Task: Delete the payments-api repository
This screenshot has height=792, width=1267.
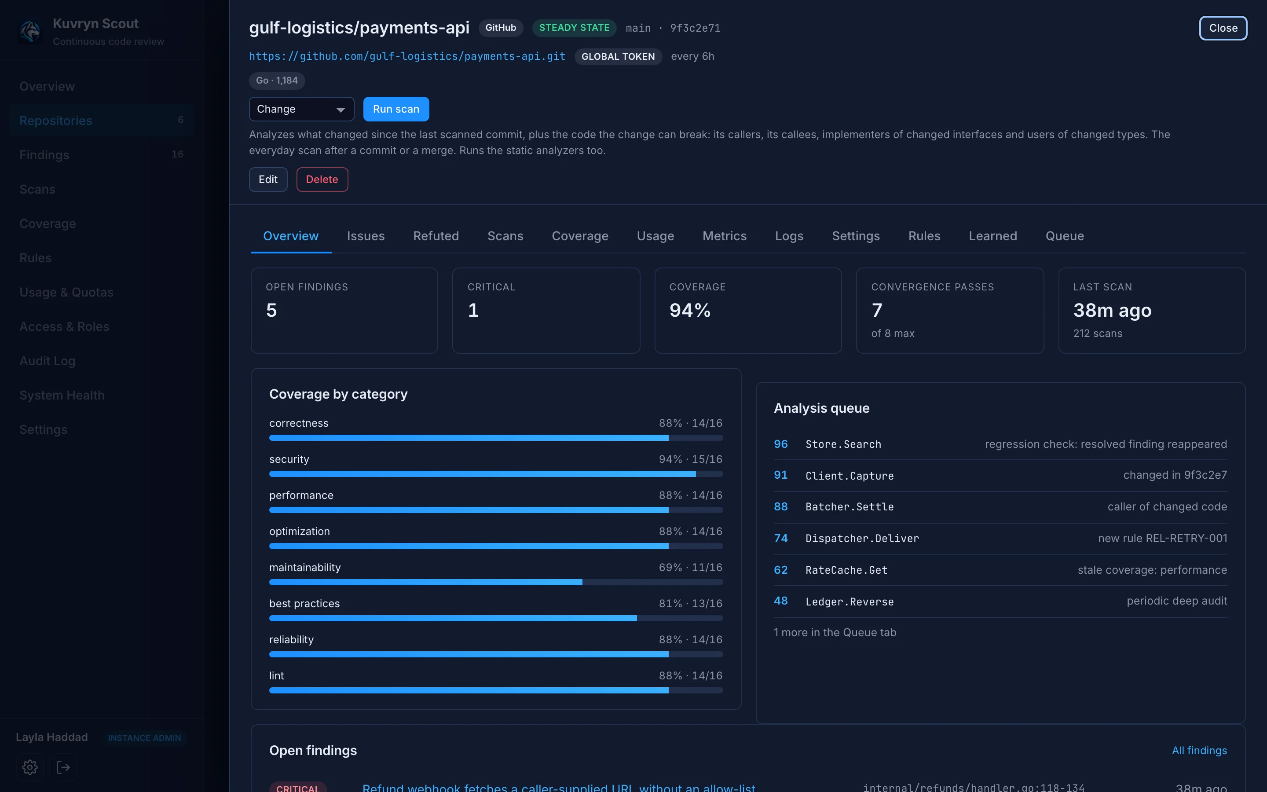Action: coord(322,180)
